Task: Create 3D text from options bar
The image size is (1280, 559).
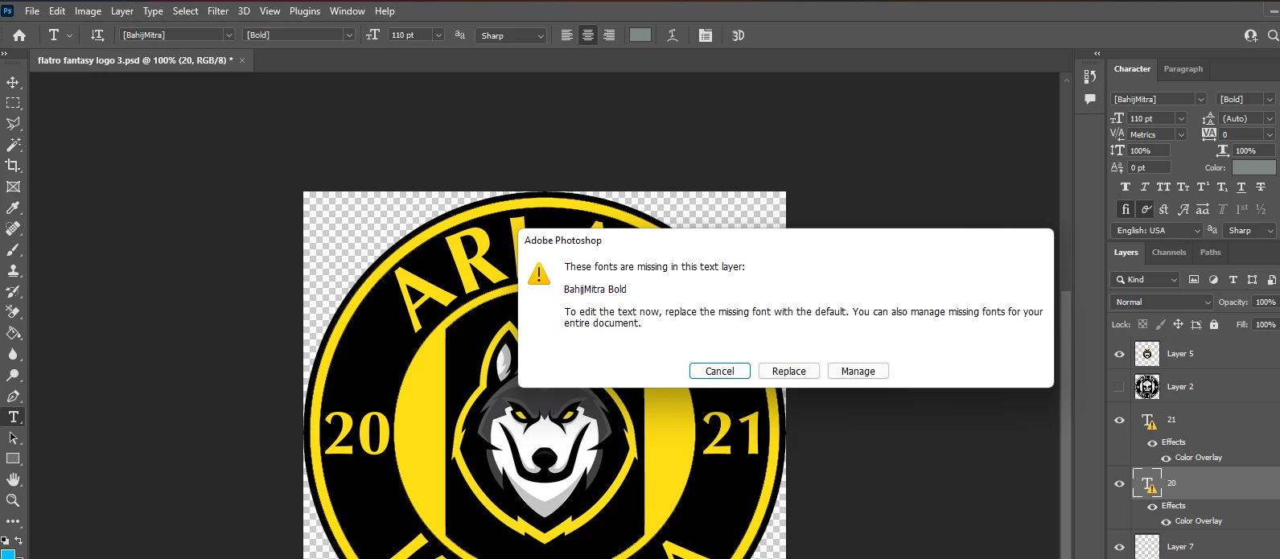Action: [x=739, y=35]
